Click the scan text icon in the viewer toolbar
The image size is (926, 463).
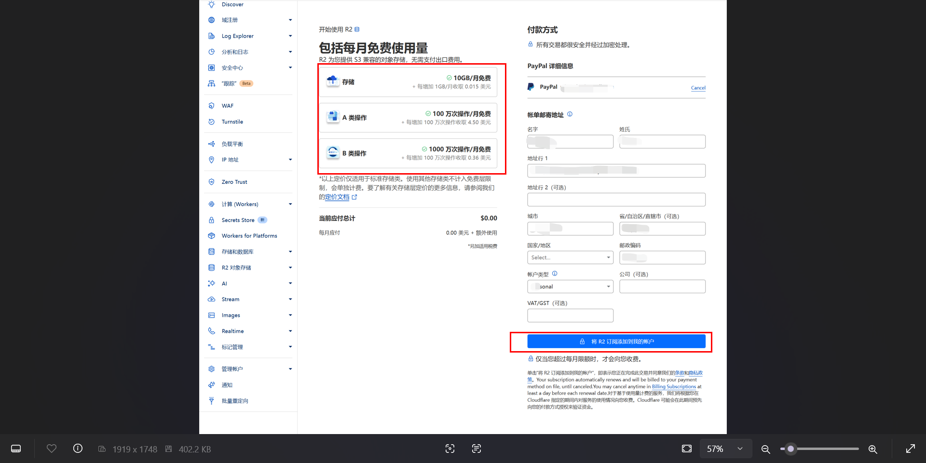[477, 449]
